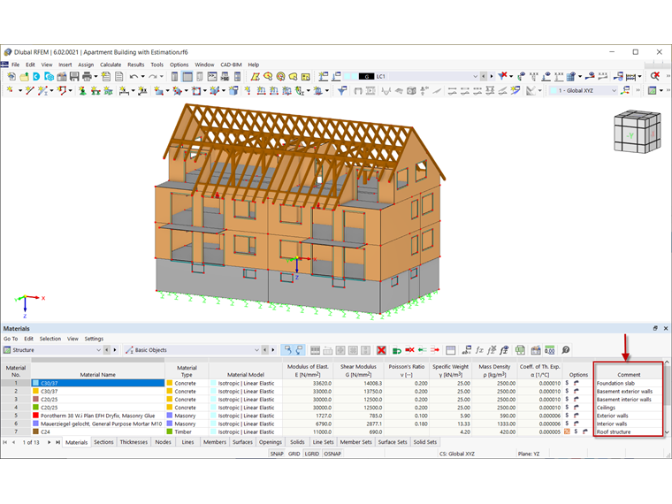Image resolution: width=672 pixels, height=504 pixels.
Task: Click the 0.00 decimal places icon
Action: tap(549, 350)
